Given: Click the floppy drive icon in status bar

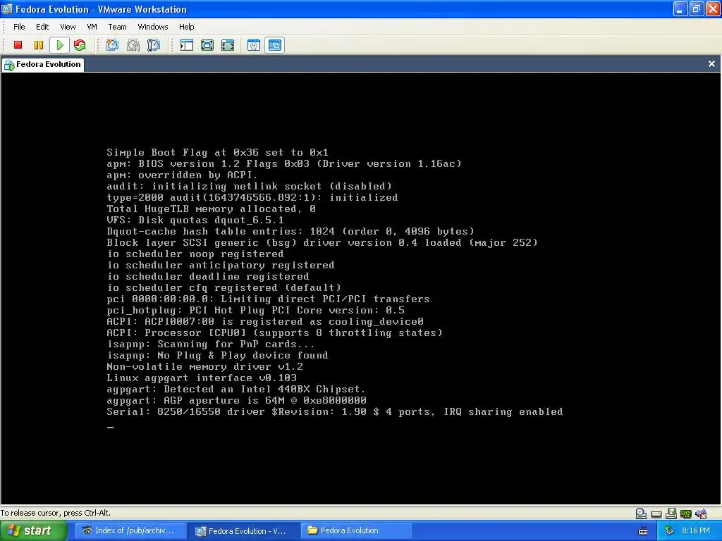Looking at the screenshot, I should click(x=671, y=514).
